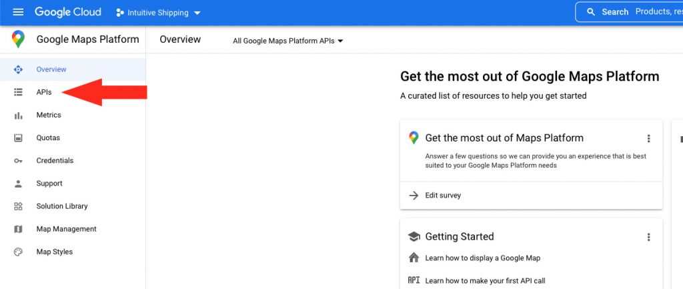
Task: Click the Edit survey link
Action: [x=443, y=196]
